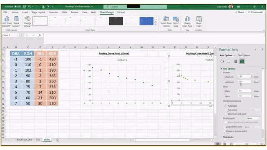
Task: Collapse the Axis Options section
Action: 222,69
